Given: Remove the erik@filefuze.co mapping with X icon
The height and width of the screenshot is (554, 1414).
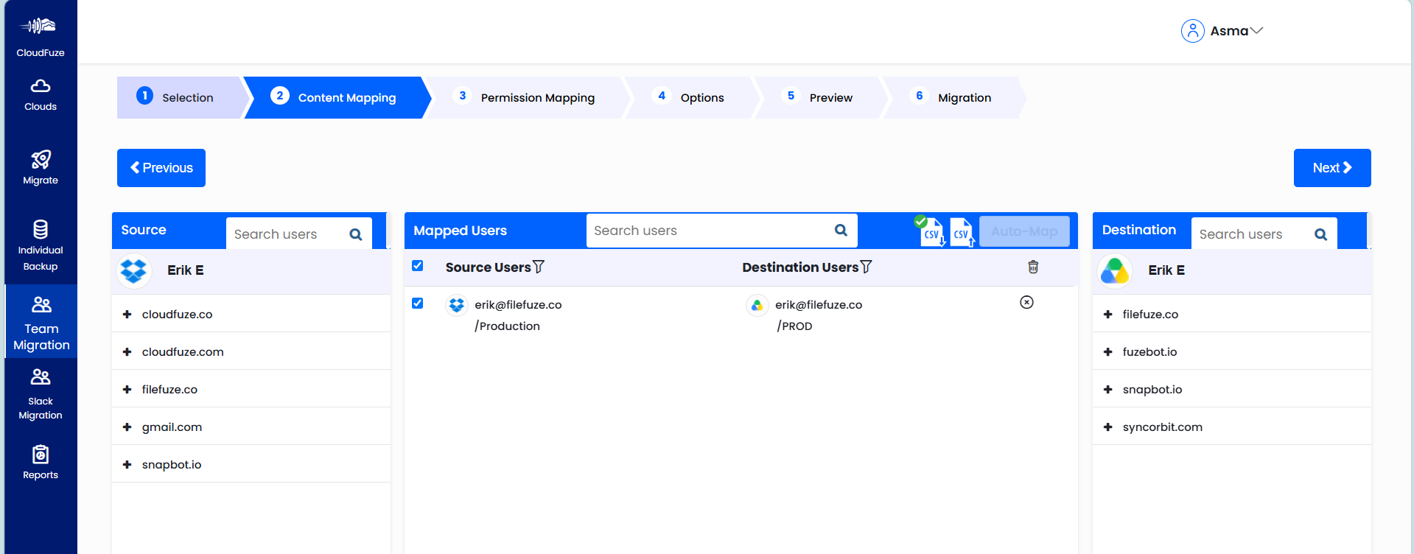Looking at the screenshot, I should (1026, 302).
